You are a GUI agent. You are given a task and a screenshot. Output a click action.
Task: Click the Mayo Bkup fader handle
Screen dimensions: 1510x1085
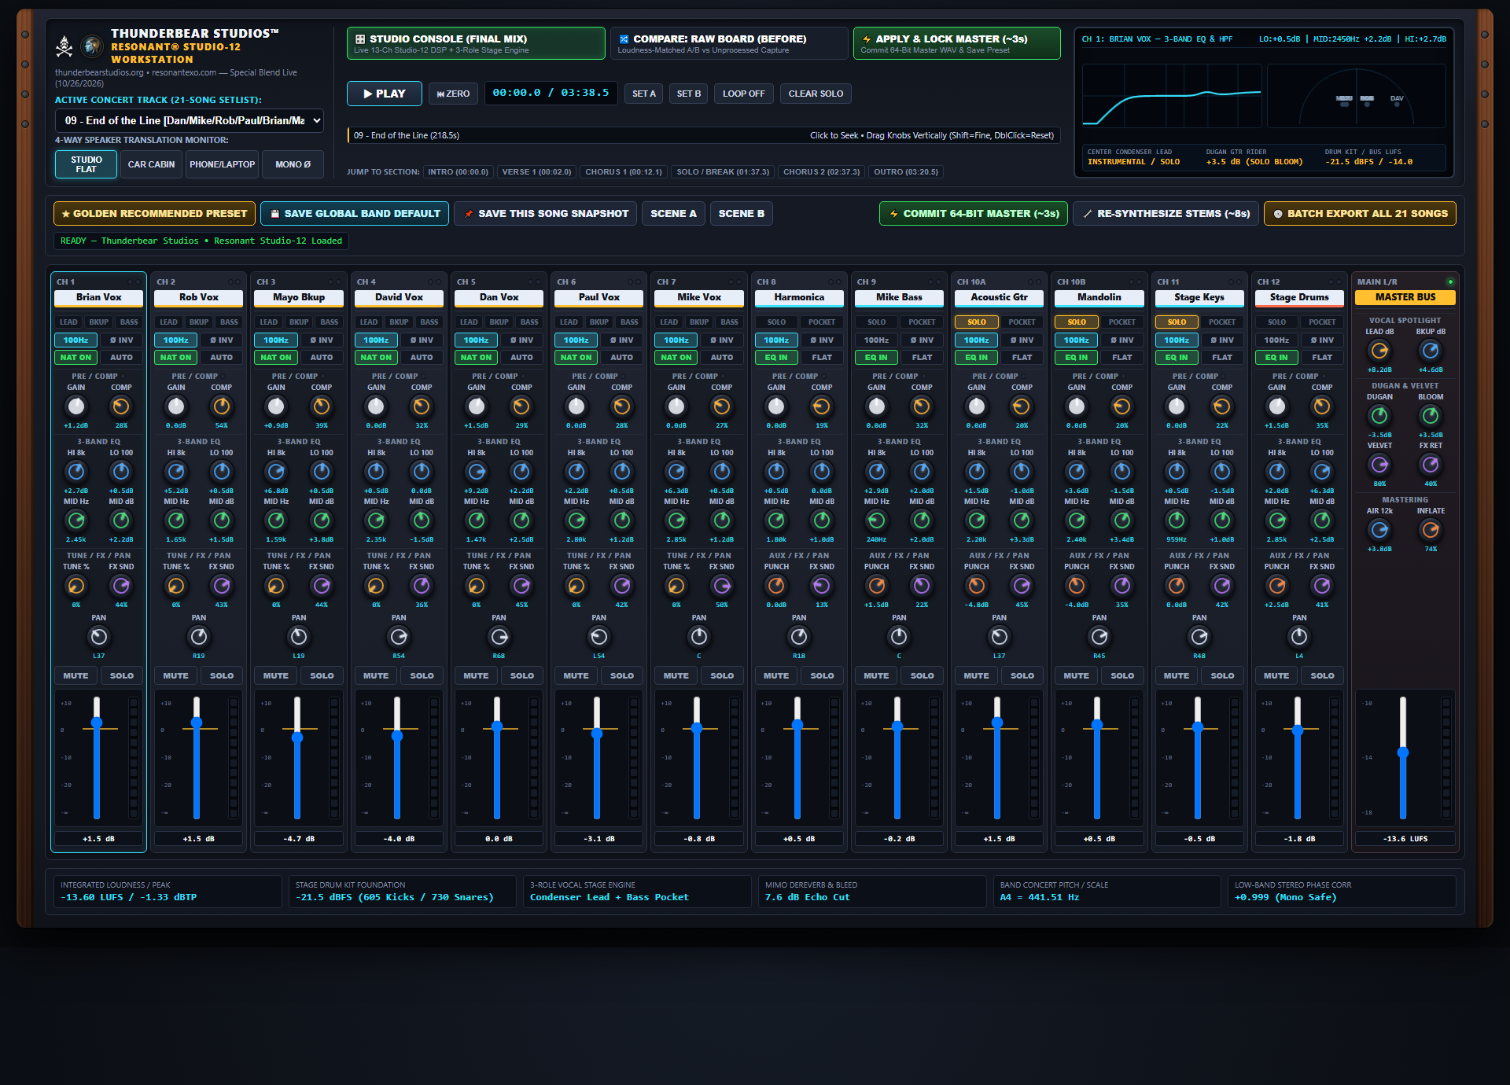(x=297, y=737)
